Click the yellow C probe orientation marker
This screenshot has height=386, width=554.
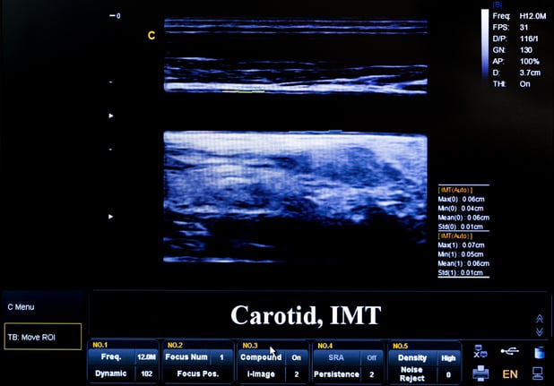(151, 35)
